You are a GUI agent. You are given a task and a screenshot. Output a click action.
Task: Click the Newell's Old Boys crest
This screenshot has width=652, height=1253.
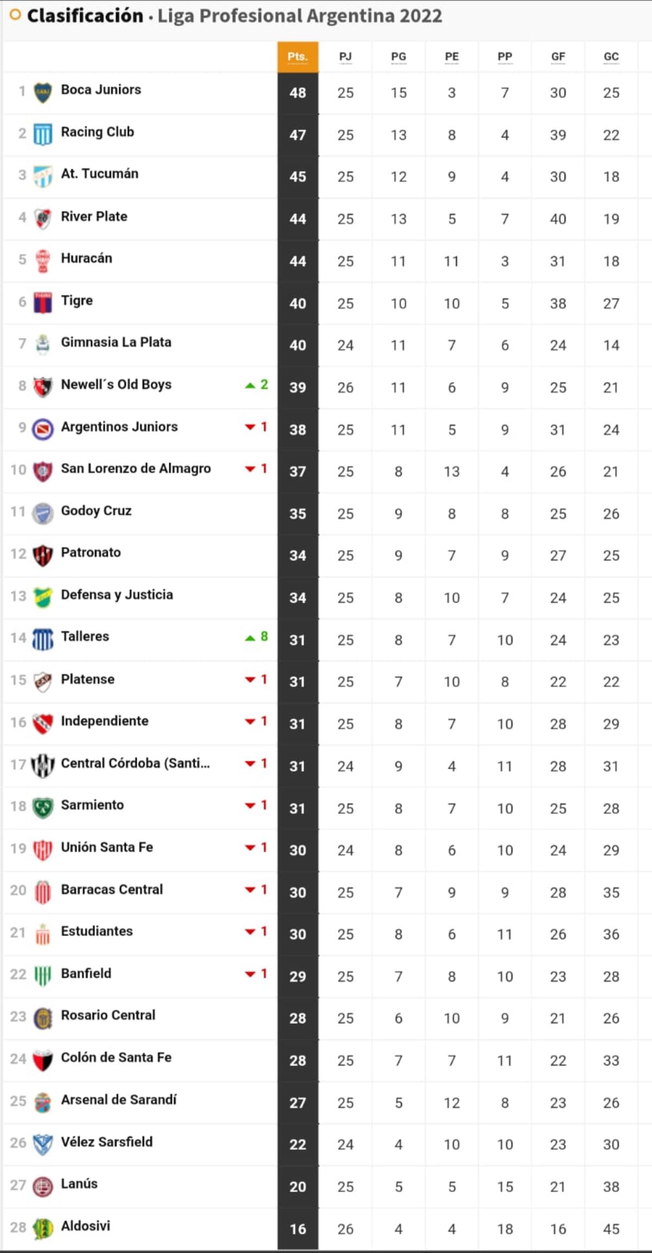[42, 387]
